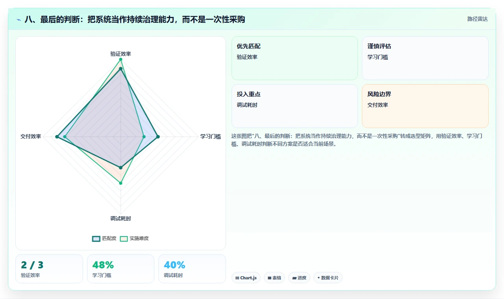504x299 pixels.
Task: Open the 优先匹配 card
Action: pos(295,58)
